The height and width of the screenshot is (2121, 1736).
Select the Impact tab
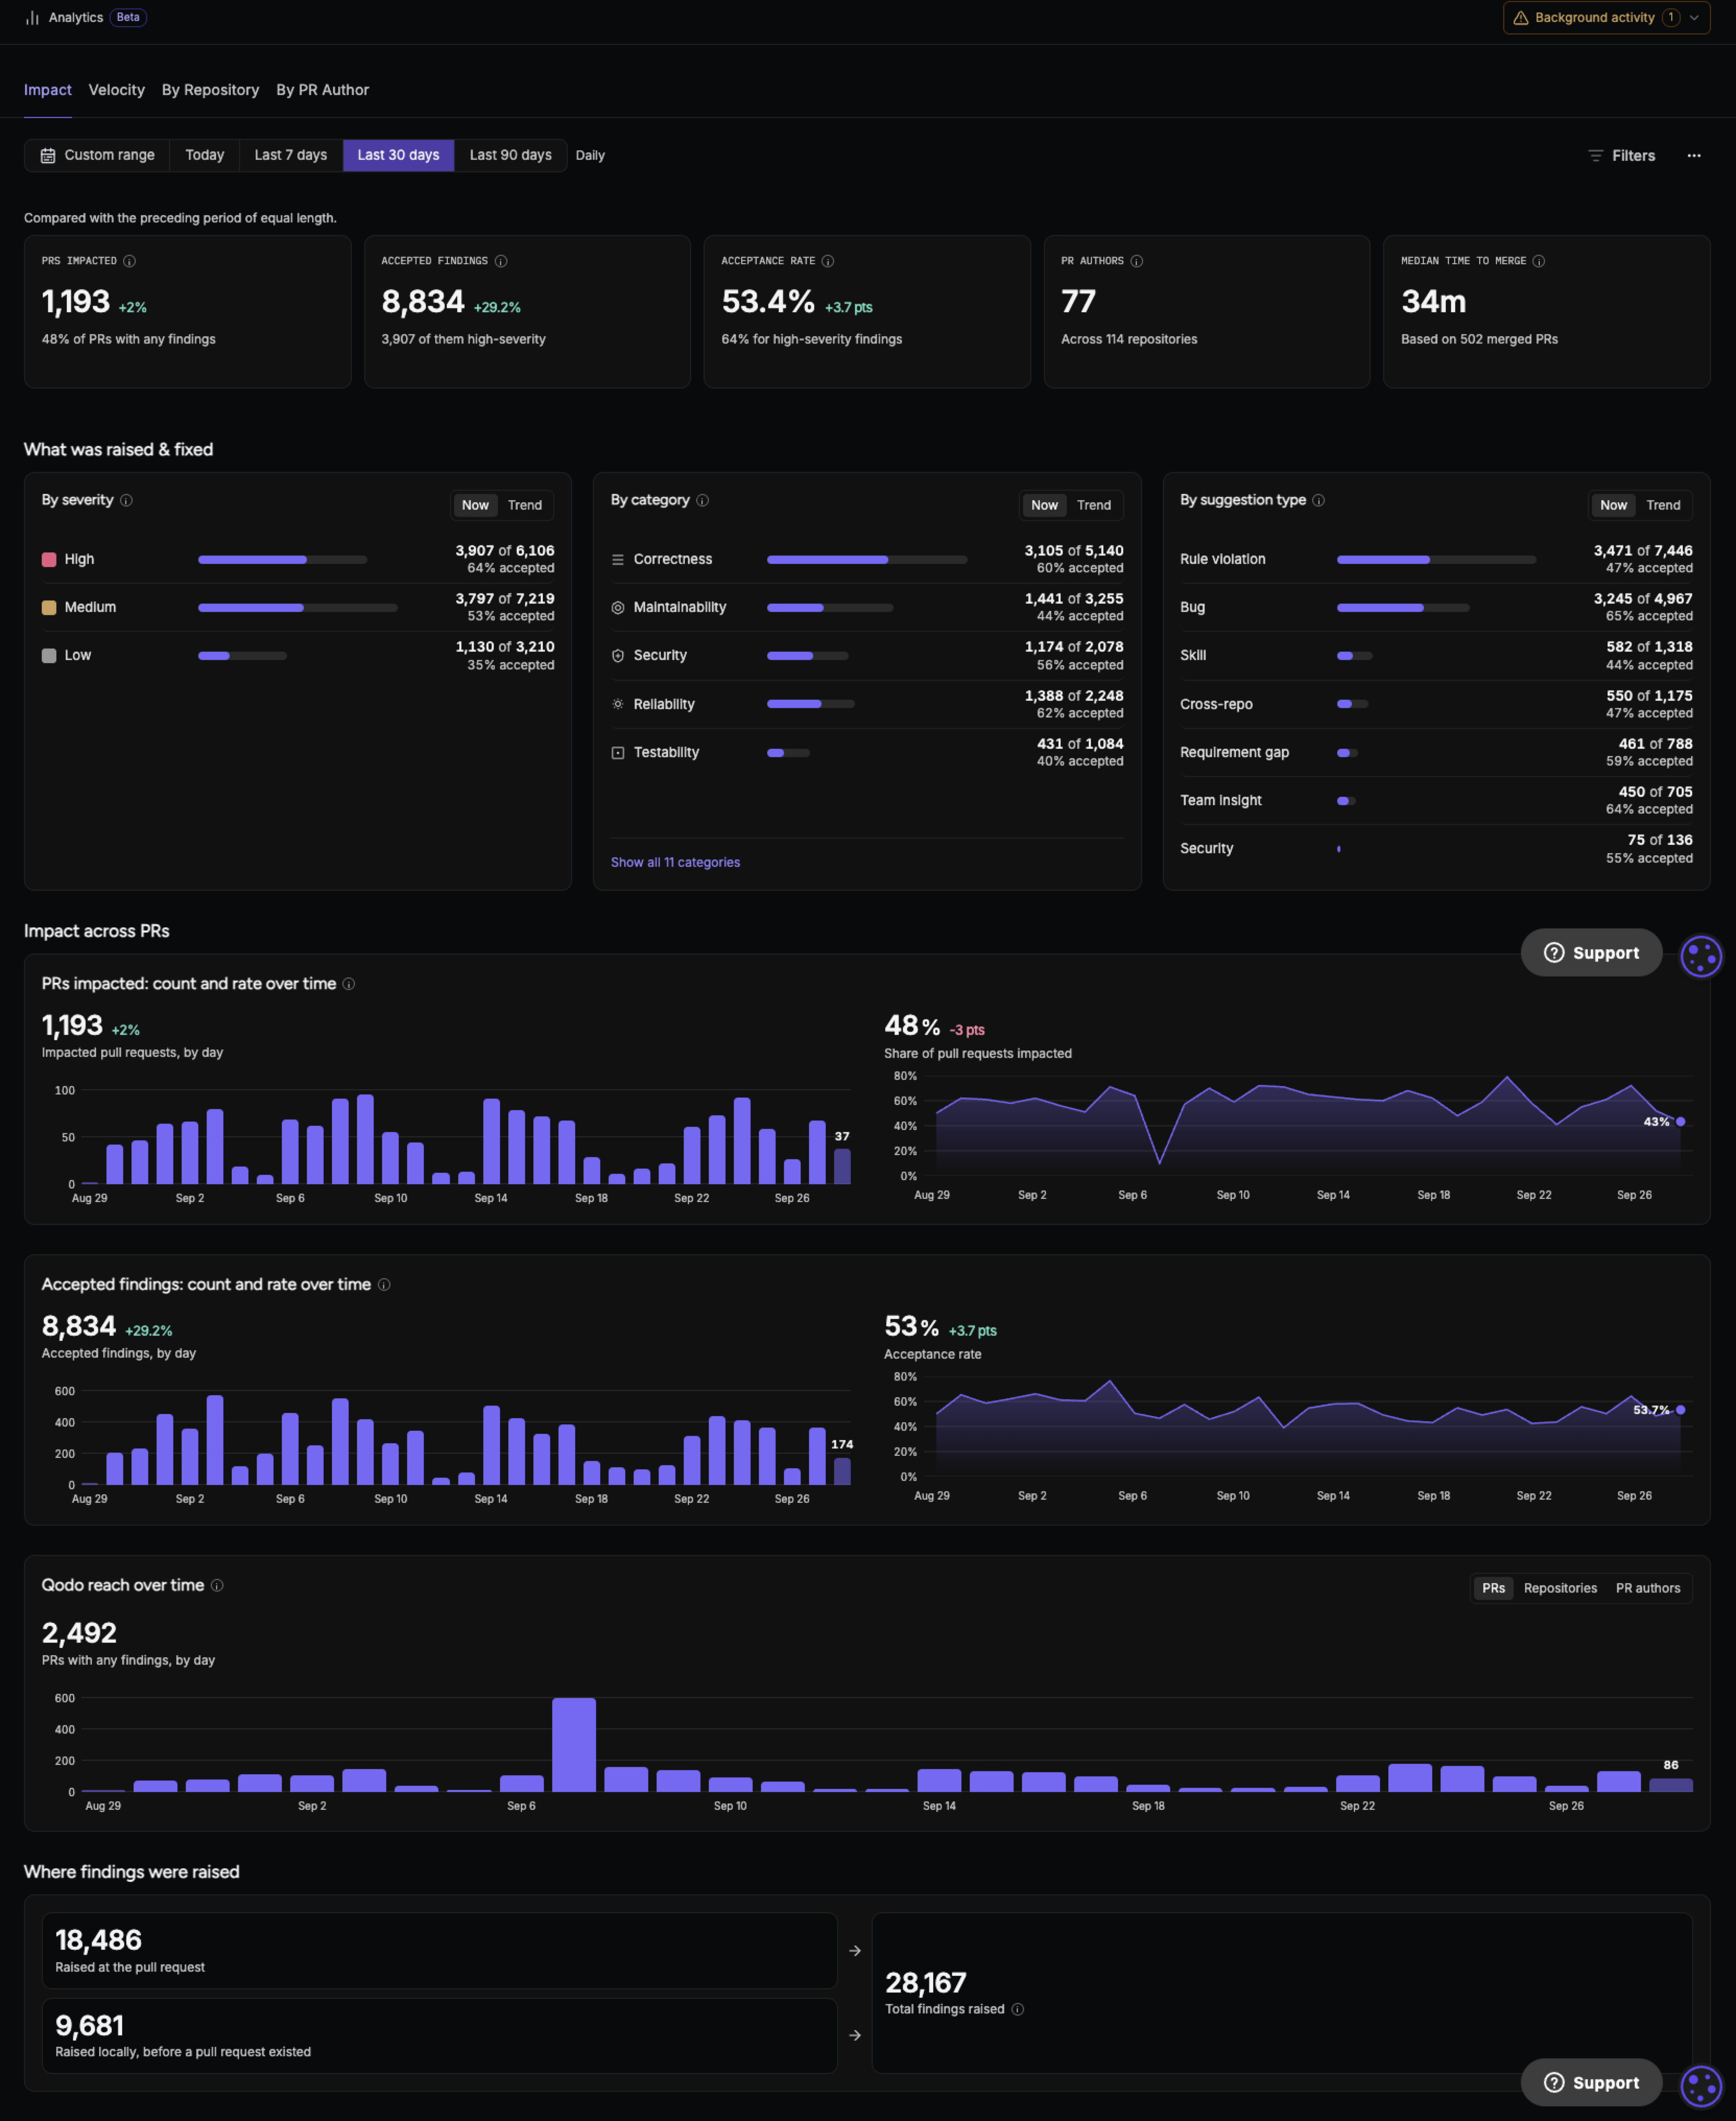tap(48, 90)
